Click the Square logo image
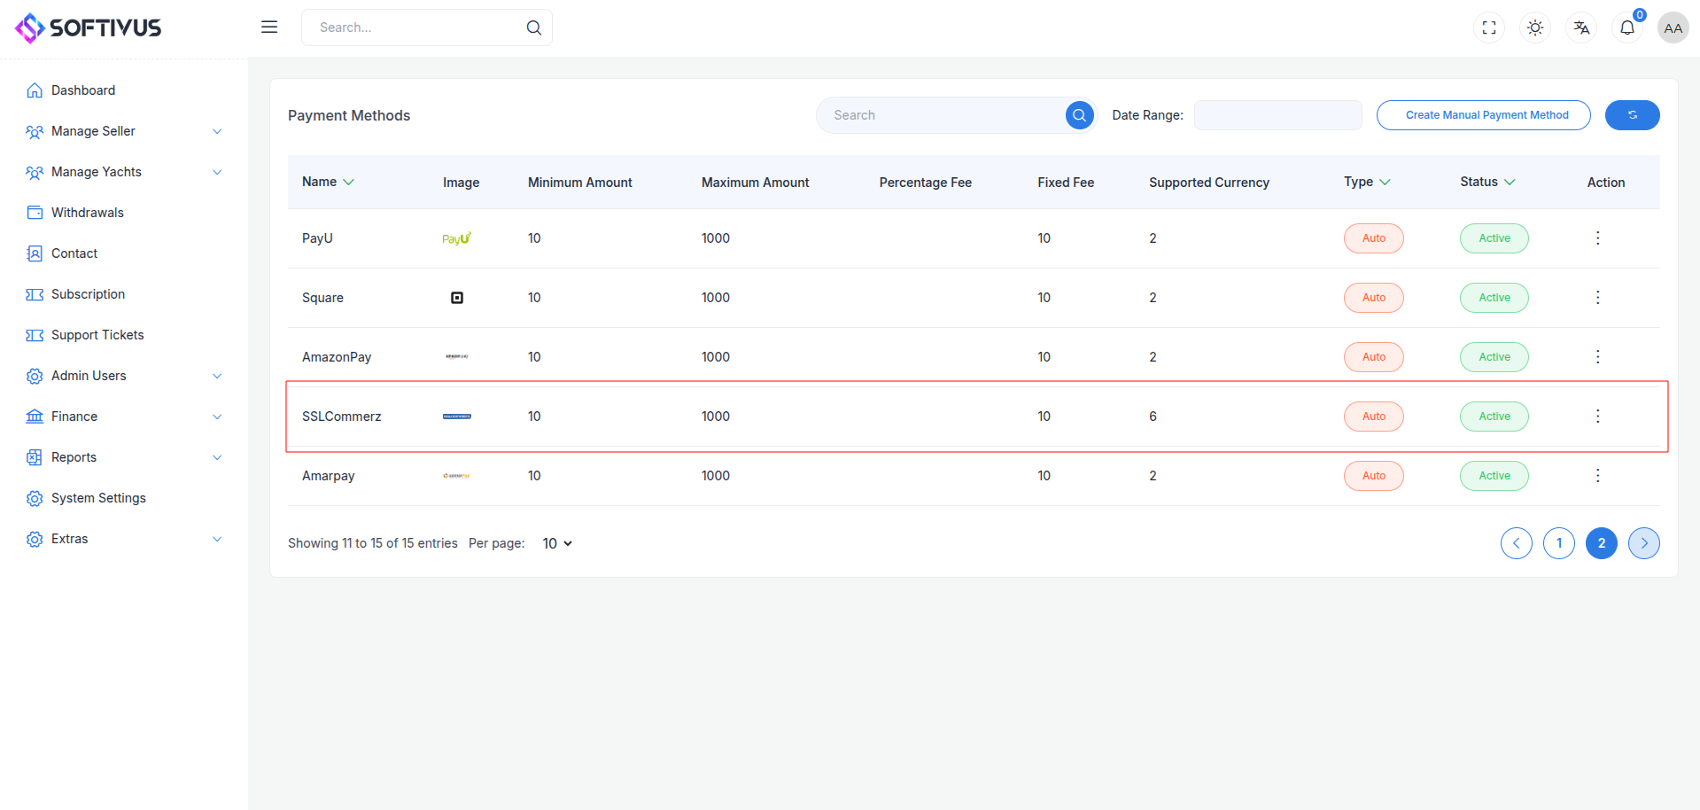The height and width of the screenshot is (810, 1700). [457, 298]
